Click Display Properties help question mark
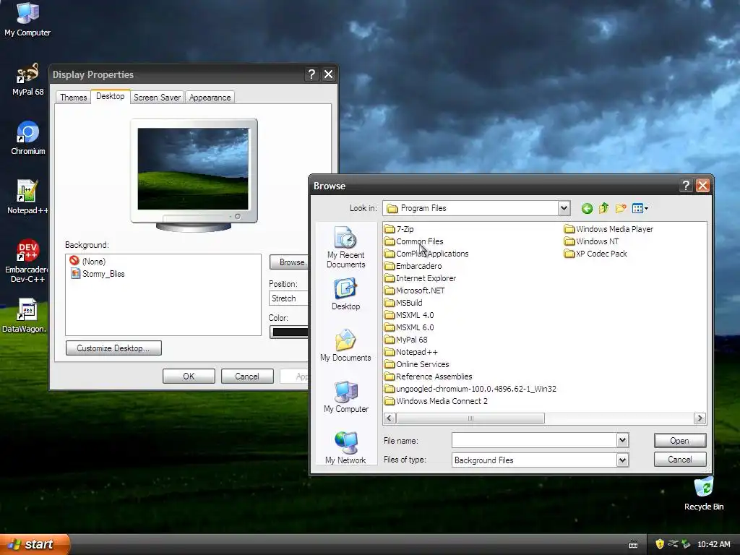740x555 pixels. [311, 74]
